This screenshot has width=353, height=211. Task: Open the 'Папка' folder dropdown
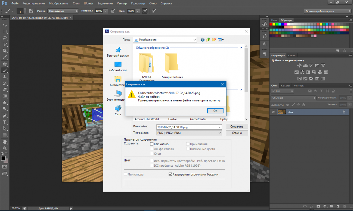click(165, 40)
